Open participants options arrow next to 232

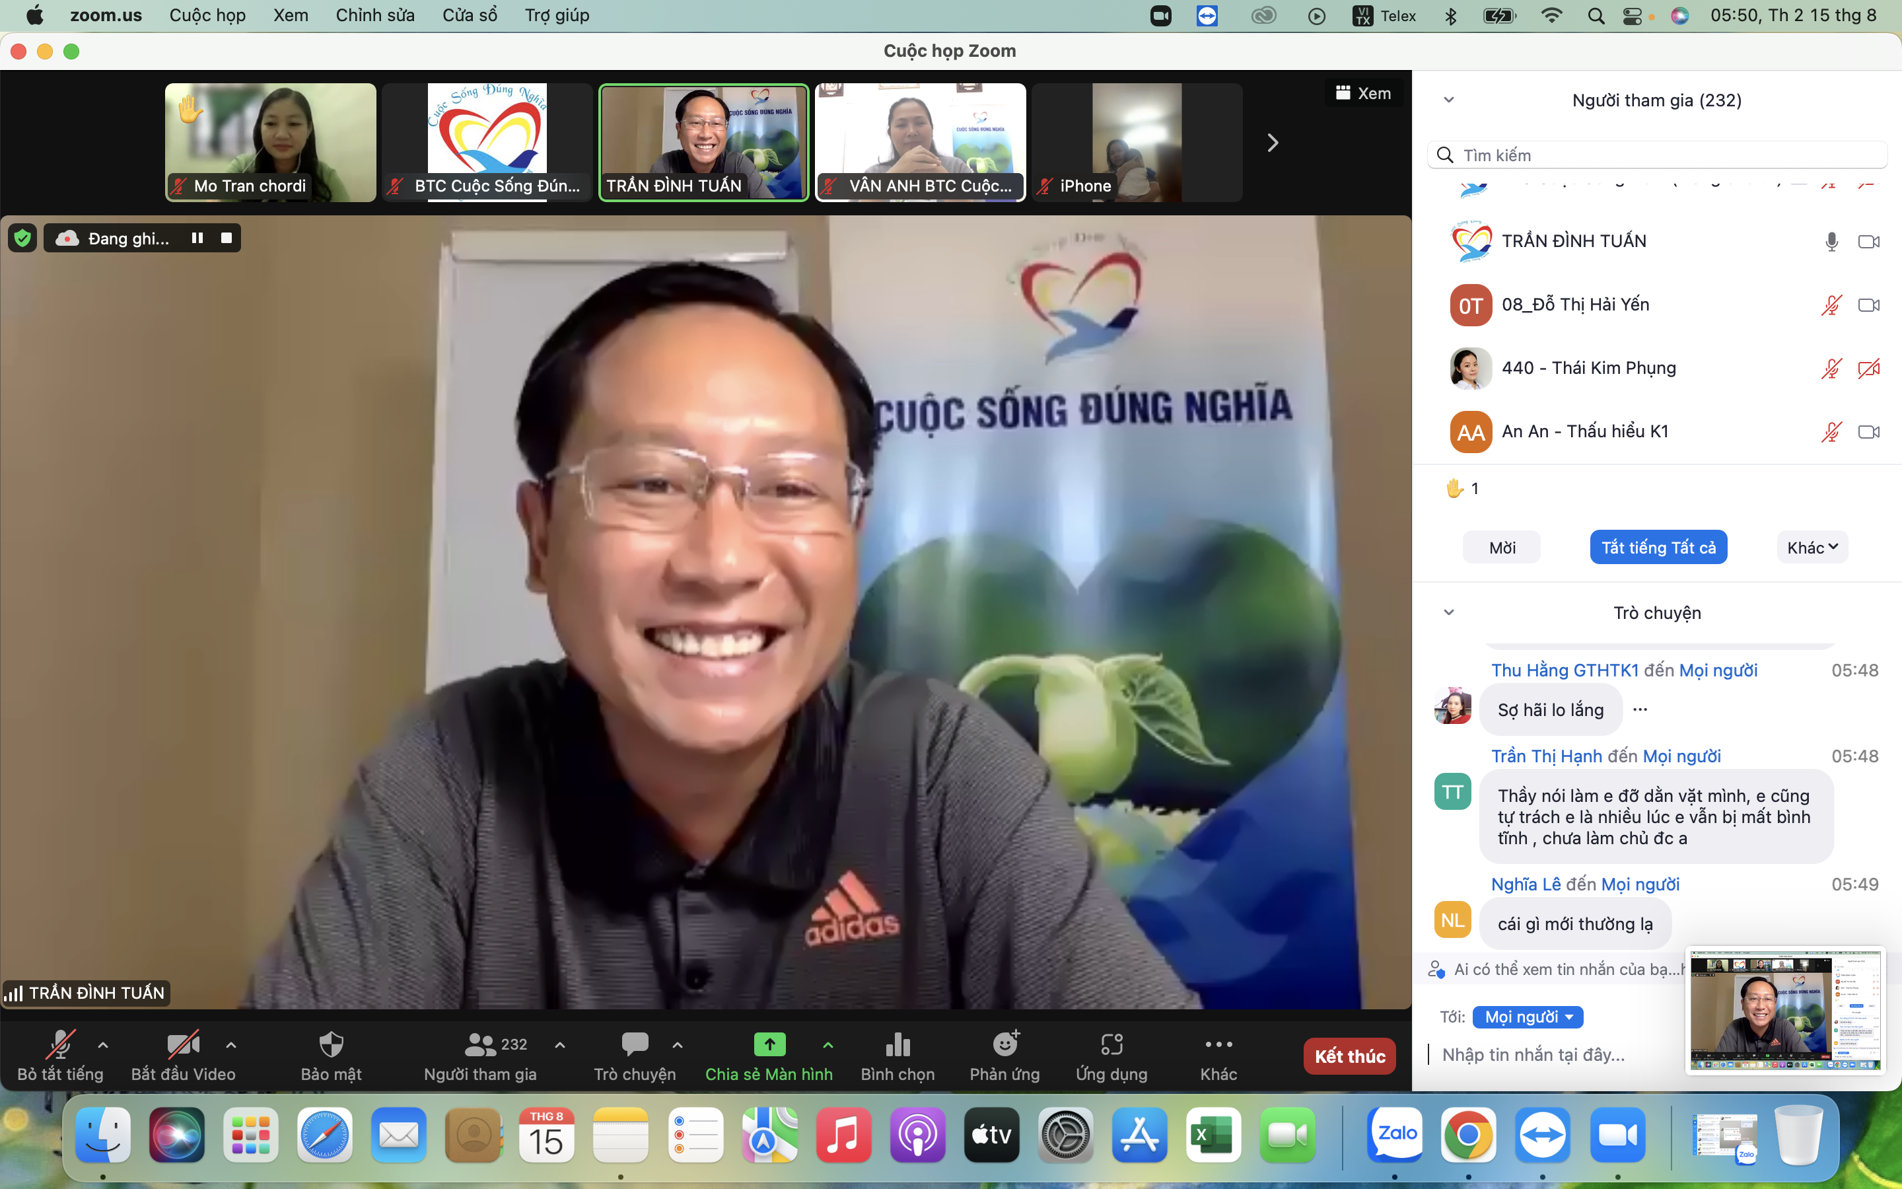(x=559, y=1045)
